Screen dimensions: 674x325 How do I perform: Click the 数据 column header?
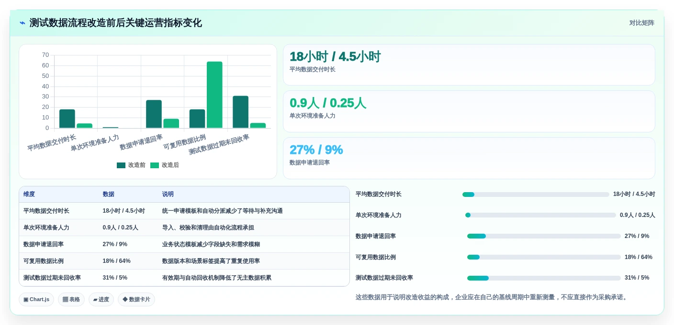pos(108,195)
